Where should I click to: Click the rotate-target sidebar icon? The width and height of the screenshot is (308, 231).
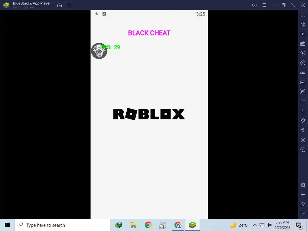click(303, 63)
